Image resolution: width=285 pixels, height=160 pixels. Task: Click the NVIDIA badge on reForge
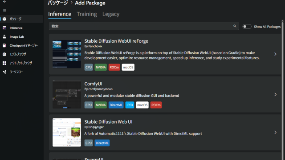[101, 67]
